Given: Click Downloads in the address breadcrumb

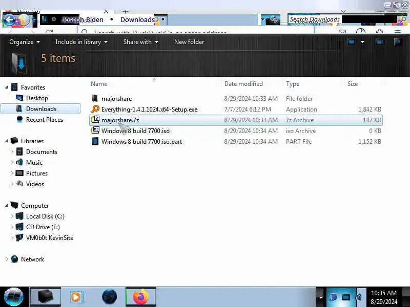Looking at the screenshot, I should point(137,19).
